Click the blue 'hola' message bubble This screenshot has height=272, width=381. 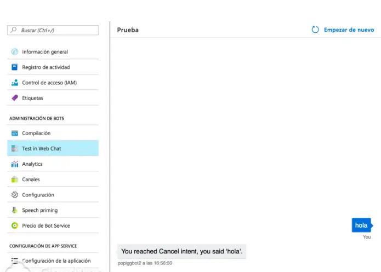(361, 225)
